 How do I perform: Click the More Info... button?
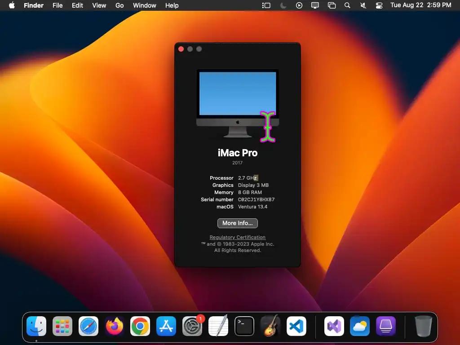(237, 223)
